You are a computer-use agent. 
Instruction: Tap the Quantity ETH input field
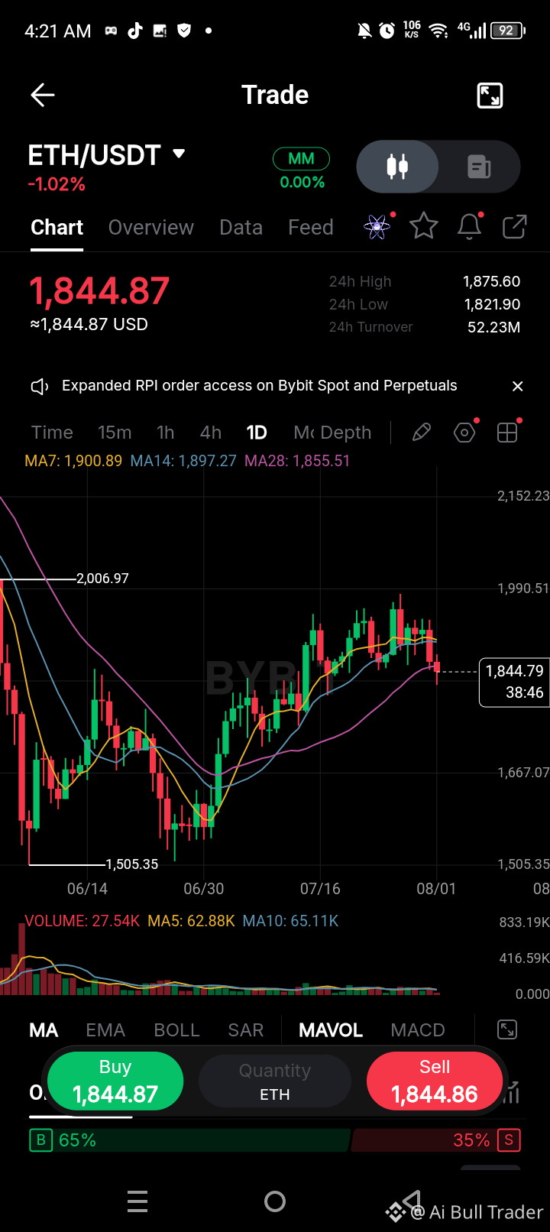click(275, 1081)
